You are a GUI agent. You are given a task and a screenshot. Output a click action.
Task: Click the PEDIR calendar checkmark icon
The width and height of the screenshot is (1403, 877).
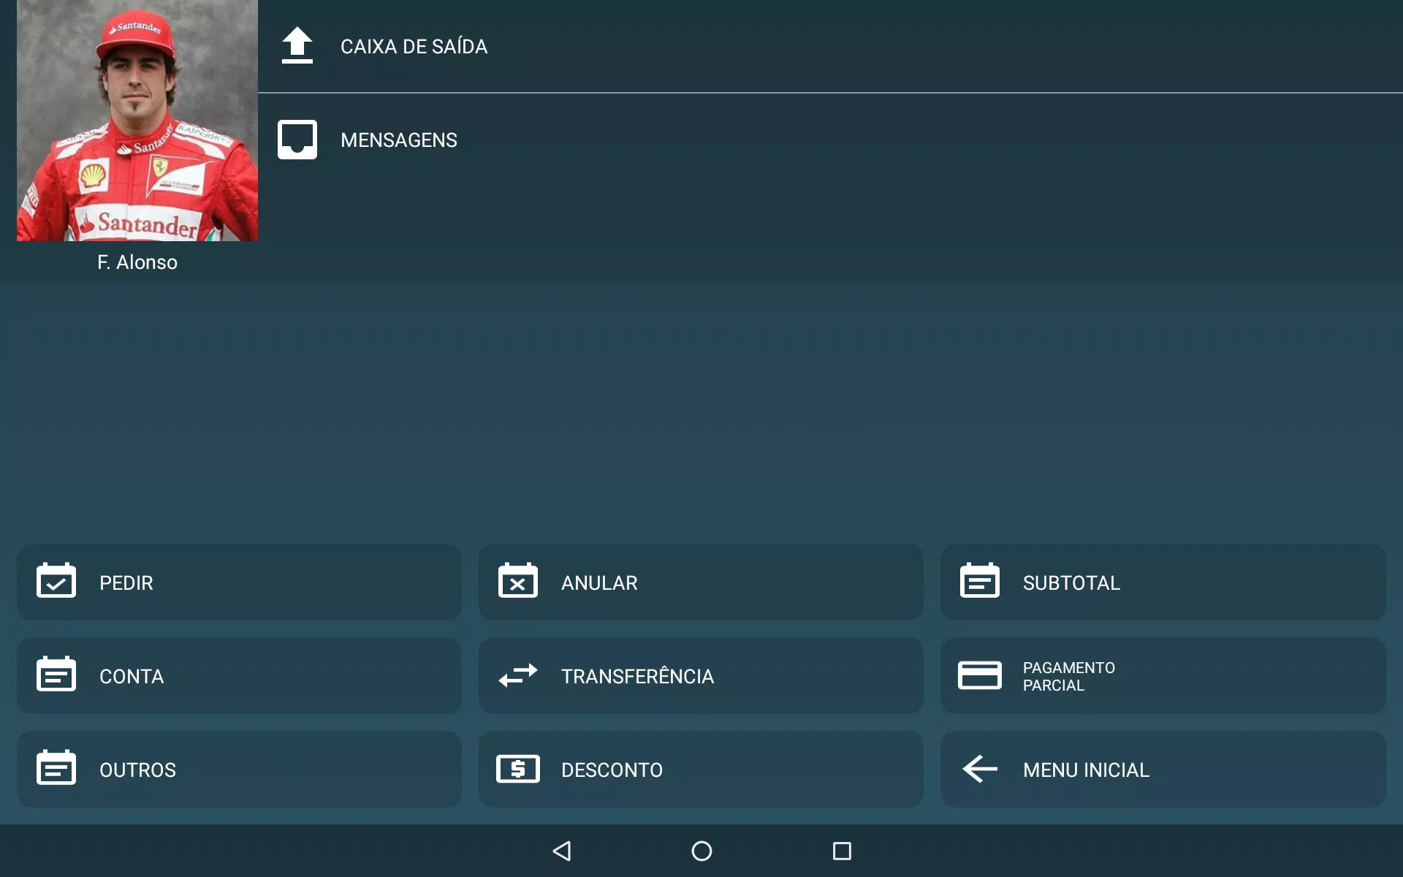(56, 580)
